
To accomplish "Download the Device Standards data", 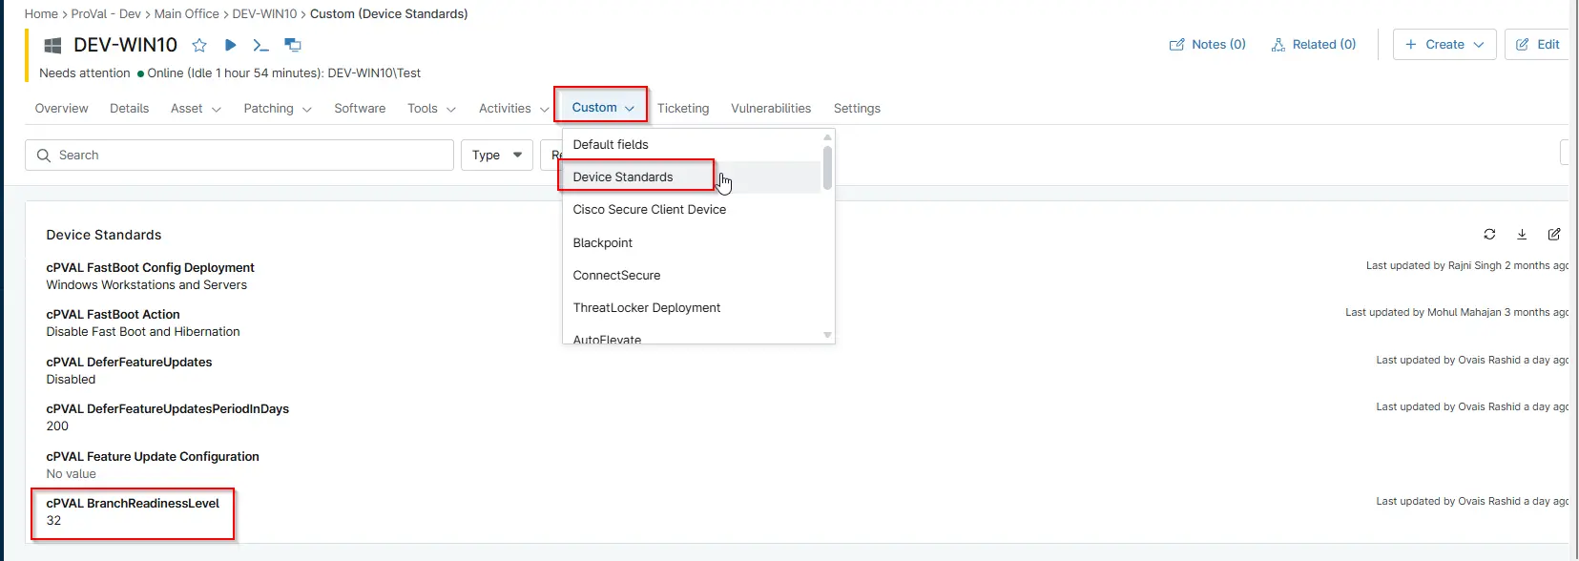I will point(1522,234).
